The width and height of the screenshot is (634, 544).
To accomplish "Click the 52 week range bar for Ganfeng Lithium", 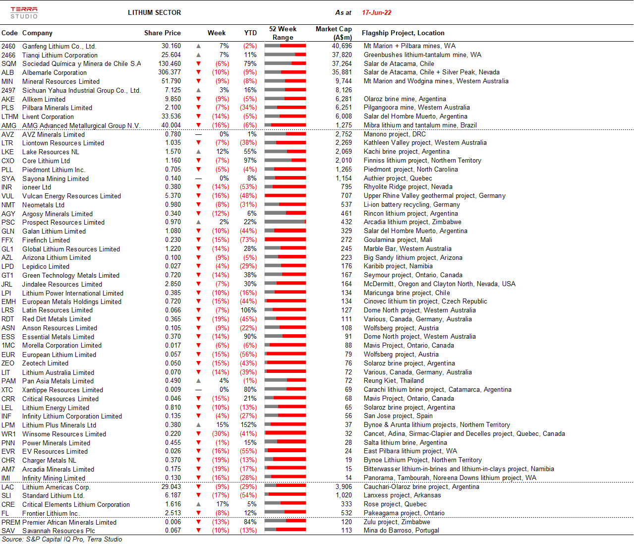I will coord(285,46).
